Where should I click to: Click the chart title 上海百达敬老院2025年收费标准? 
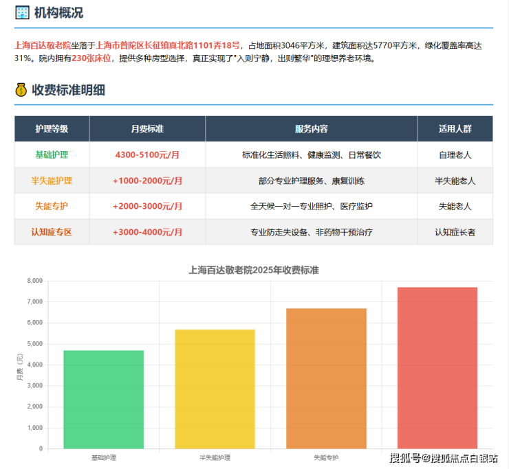254,271
